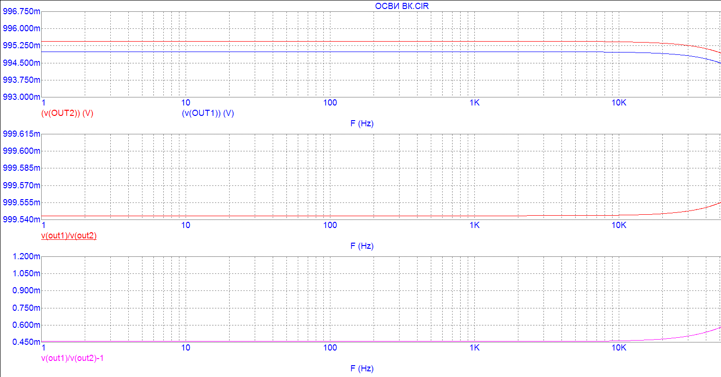Click the 999.600m Y-axis value
Screen dimensions: 721x377
21,151
